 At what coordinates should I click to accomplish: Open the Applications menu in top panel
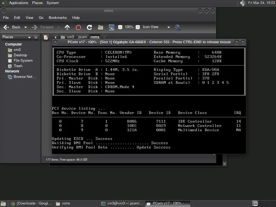pyautogui.click(x=19, y=3)
